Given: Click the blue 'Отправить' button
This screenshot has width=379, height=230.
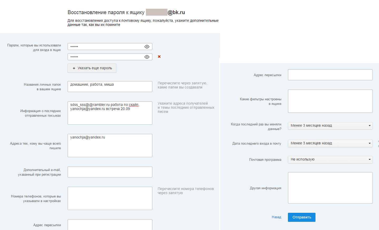Looking at the screenshot, I should [x=302, y=217].
